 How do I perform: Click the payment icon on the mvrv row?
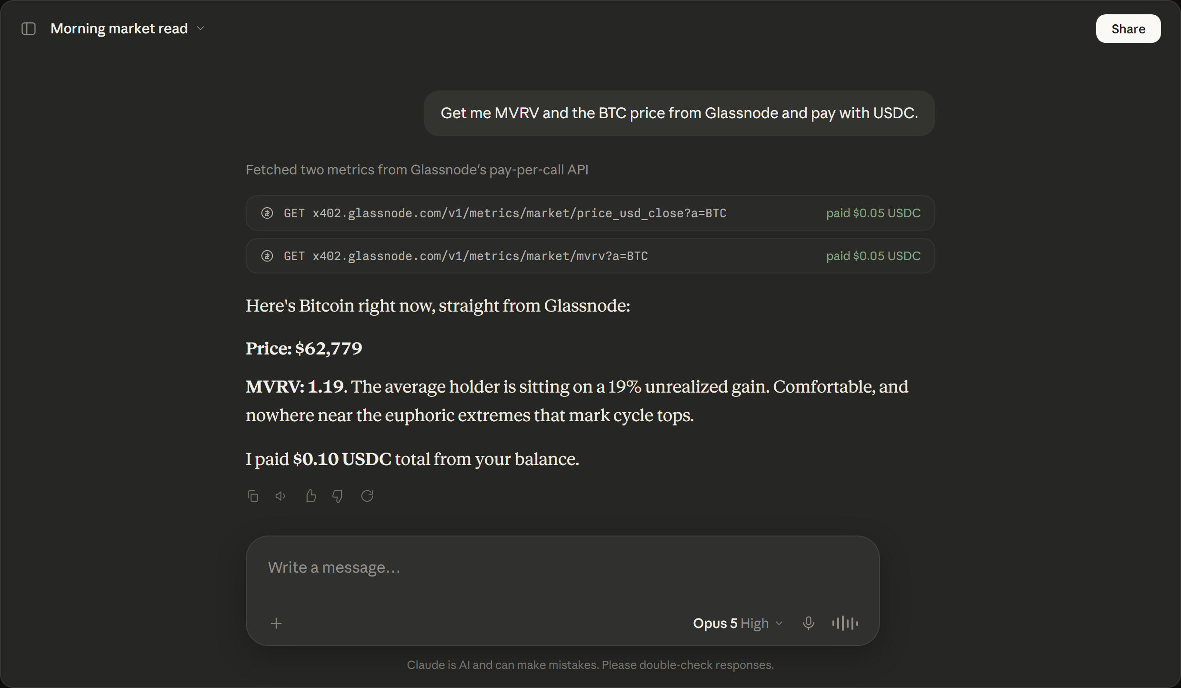(267, 256)
